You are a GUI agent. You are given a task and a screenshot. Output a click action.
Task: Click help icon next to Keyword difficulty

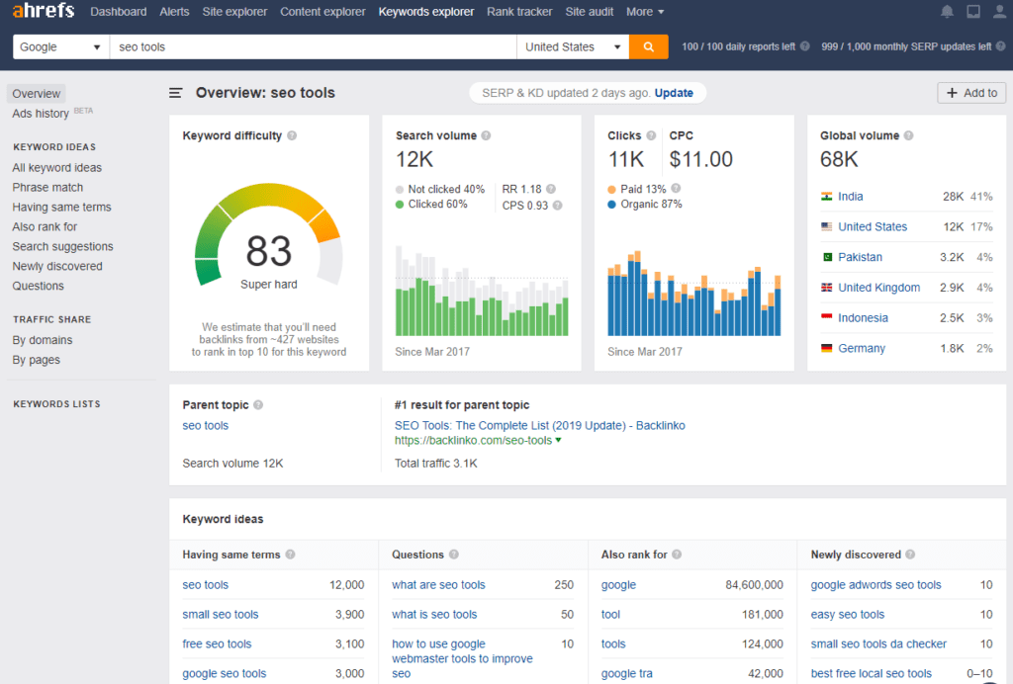[x=292, y=135]
